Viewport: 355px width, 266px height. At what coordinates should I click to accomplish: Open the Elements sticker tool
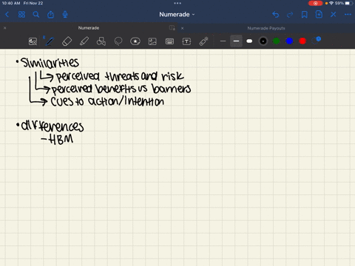135,41
